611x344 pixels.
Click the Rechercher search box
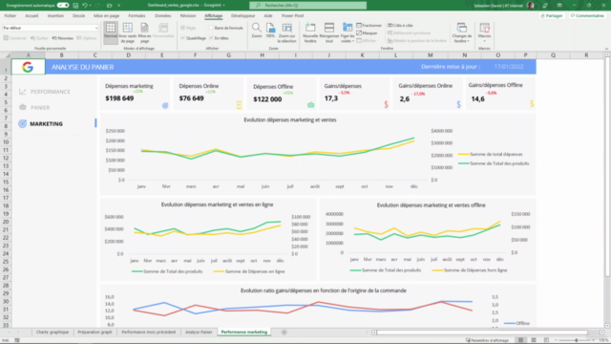[x=307, y=6]
